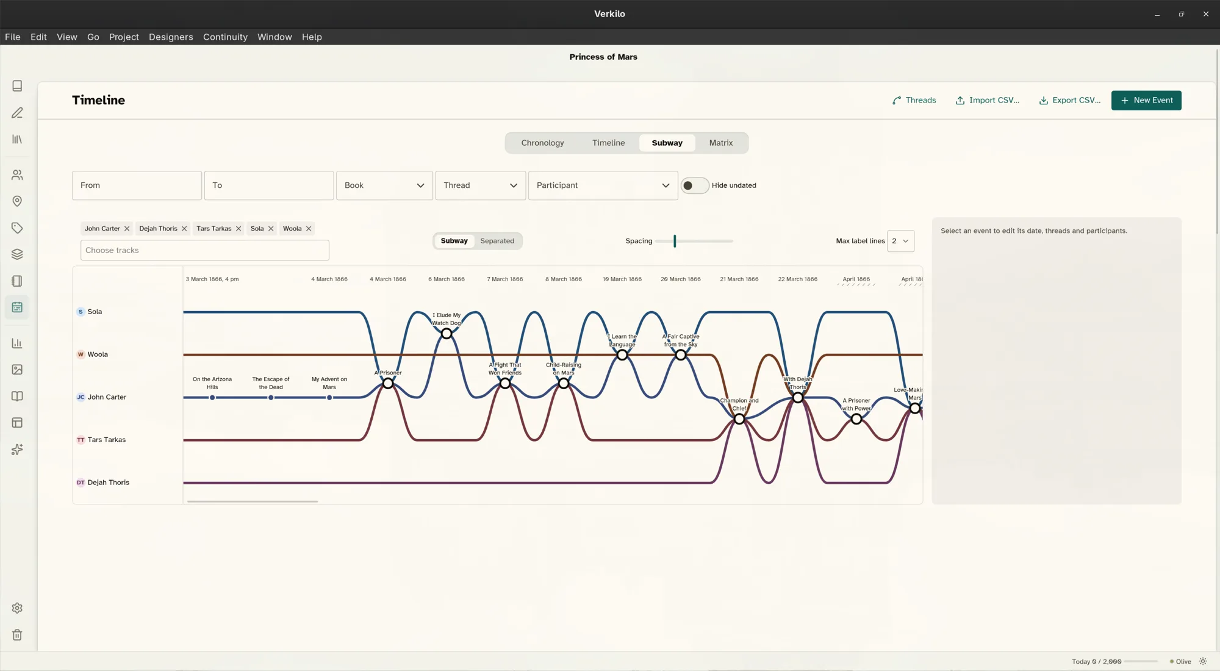
Task: Select the Subway layout mode segment
Action: pos(454,241)
